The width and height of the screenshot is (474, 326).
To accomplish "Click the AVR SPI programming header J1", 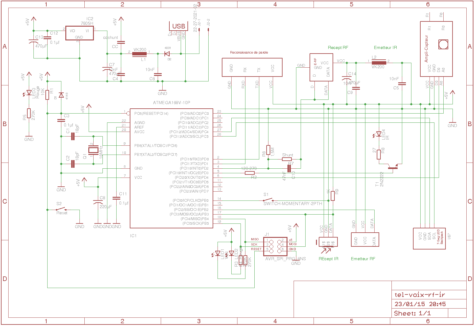I will pos(276,245).
